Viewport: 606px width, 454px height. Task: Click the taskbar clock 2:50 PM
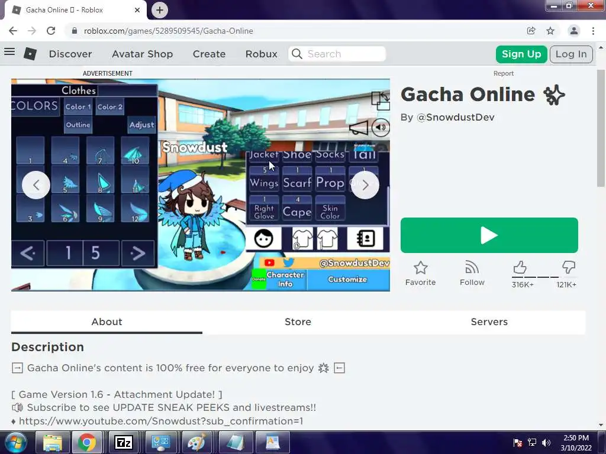(x=576, y=438)
